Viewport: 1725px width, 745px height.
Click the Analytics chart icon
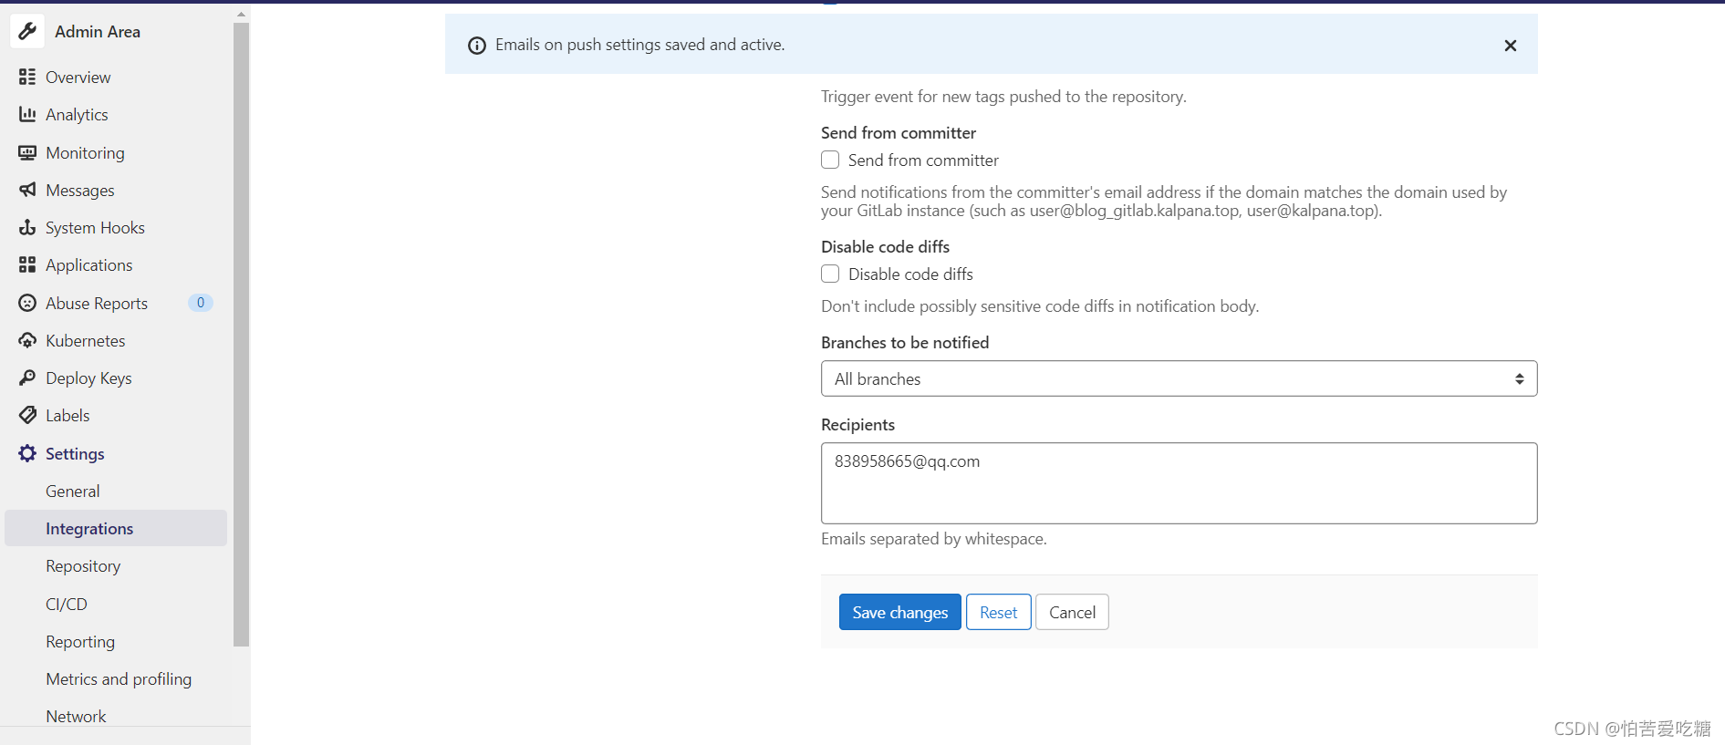(x=27, y=114)
